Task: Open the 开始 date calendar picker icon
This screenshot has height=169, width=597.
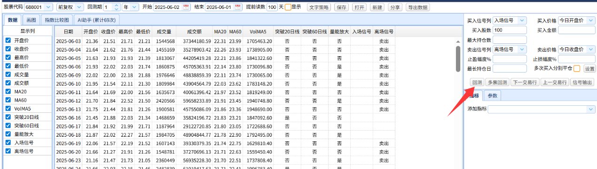Action: click(186, 7)
